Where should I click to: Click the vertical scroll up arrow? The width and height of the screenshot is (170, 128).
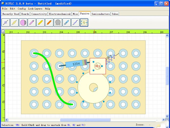point(167,35)
